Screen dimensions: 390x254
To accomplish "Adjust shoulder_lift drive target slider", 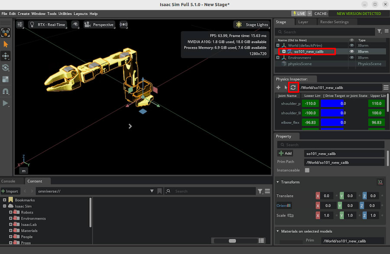I will 343,113.
